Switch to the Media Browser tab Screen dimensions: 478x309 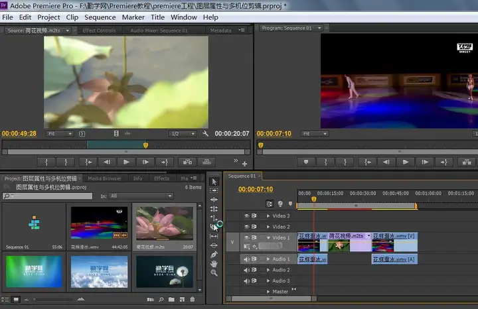[x=105, y=178]
